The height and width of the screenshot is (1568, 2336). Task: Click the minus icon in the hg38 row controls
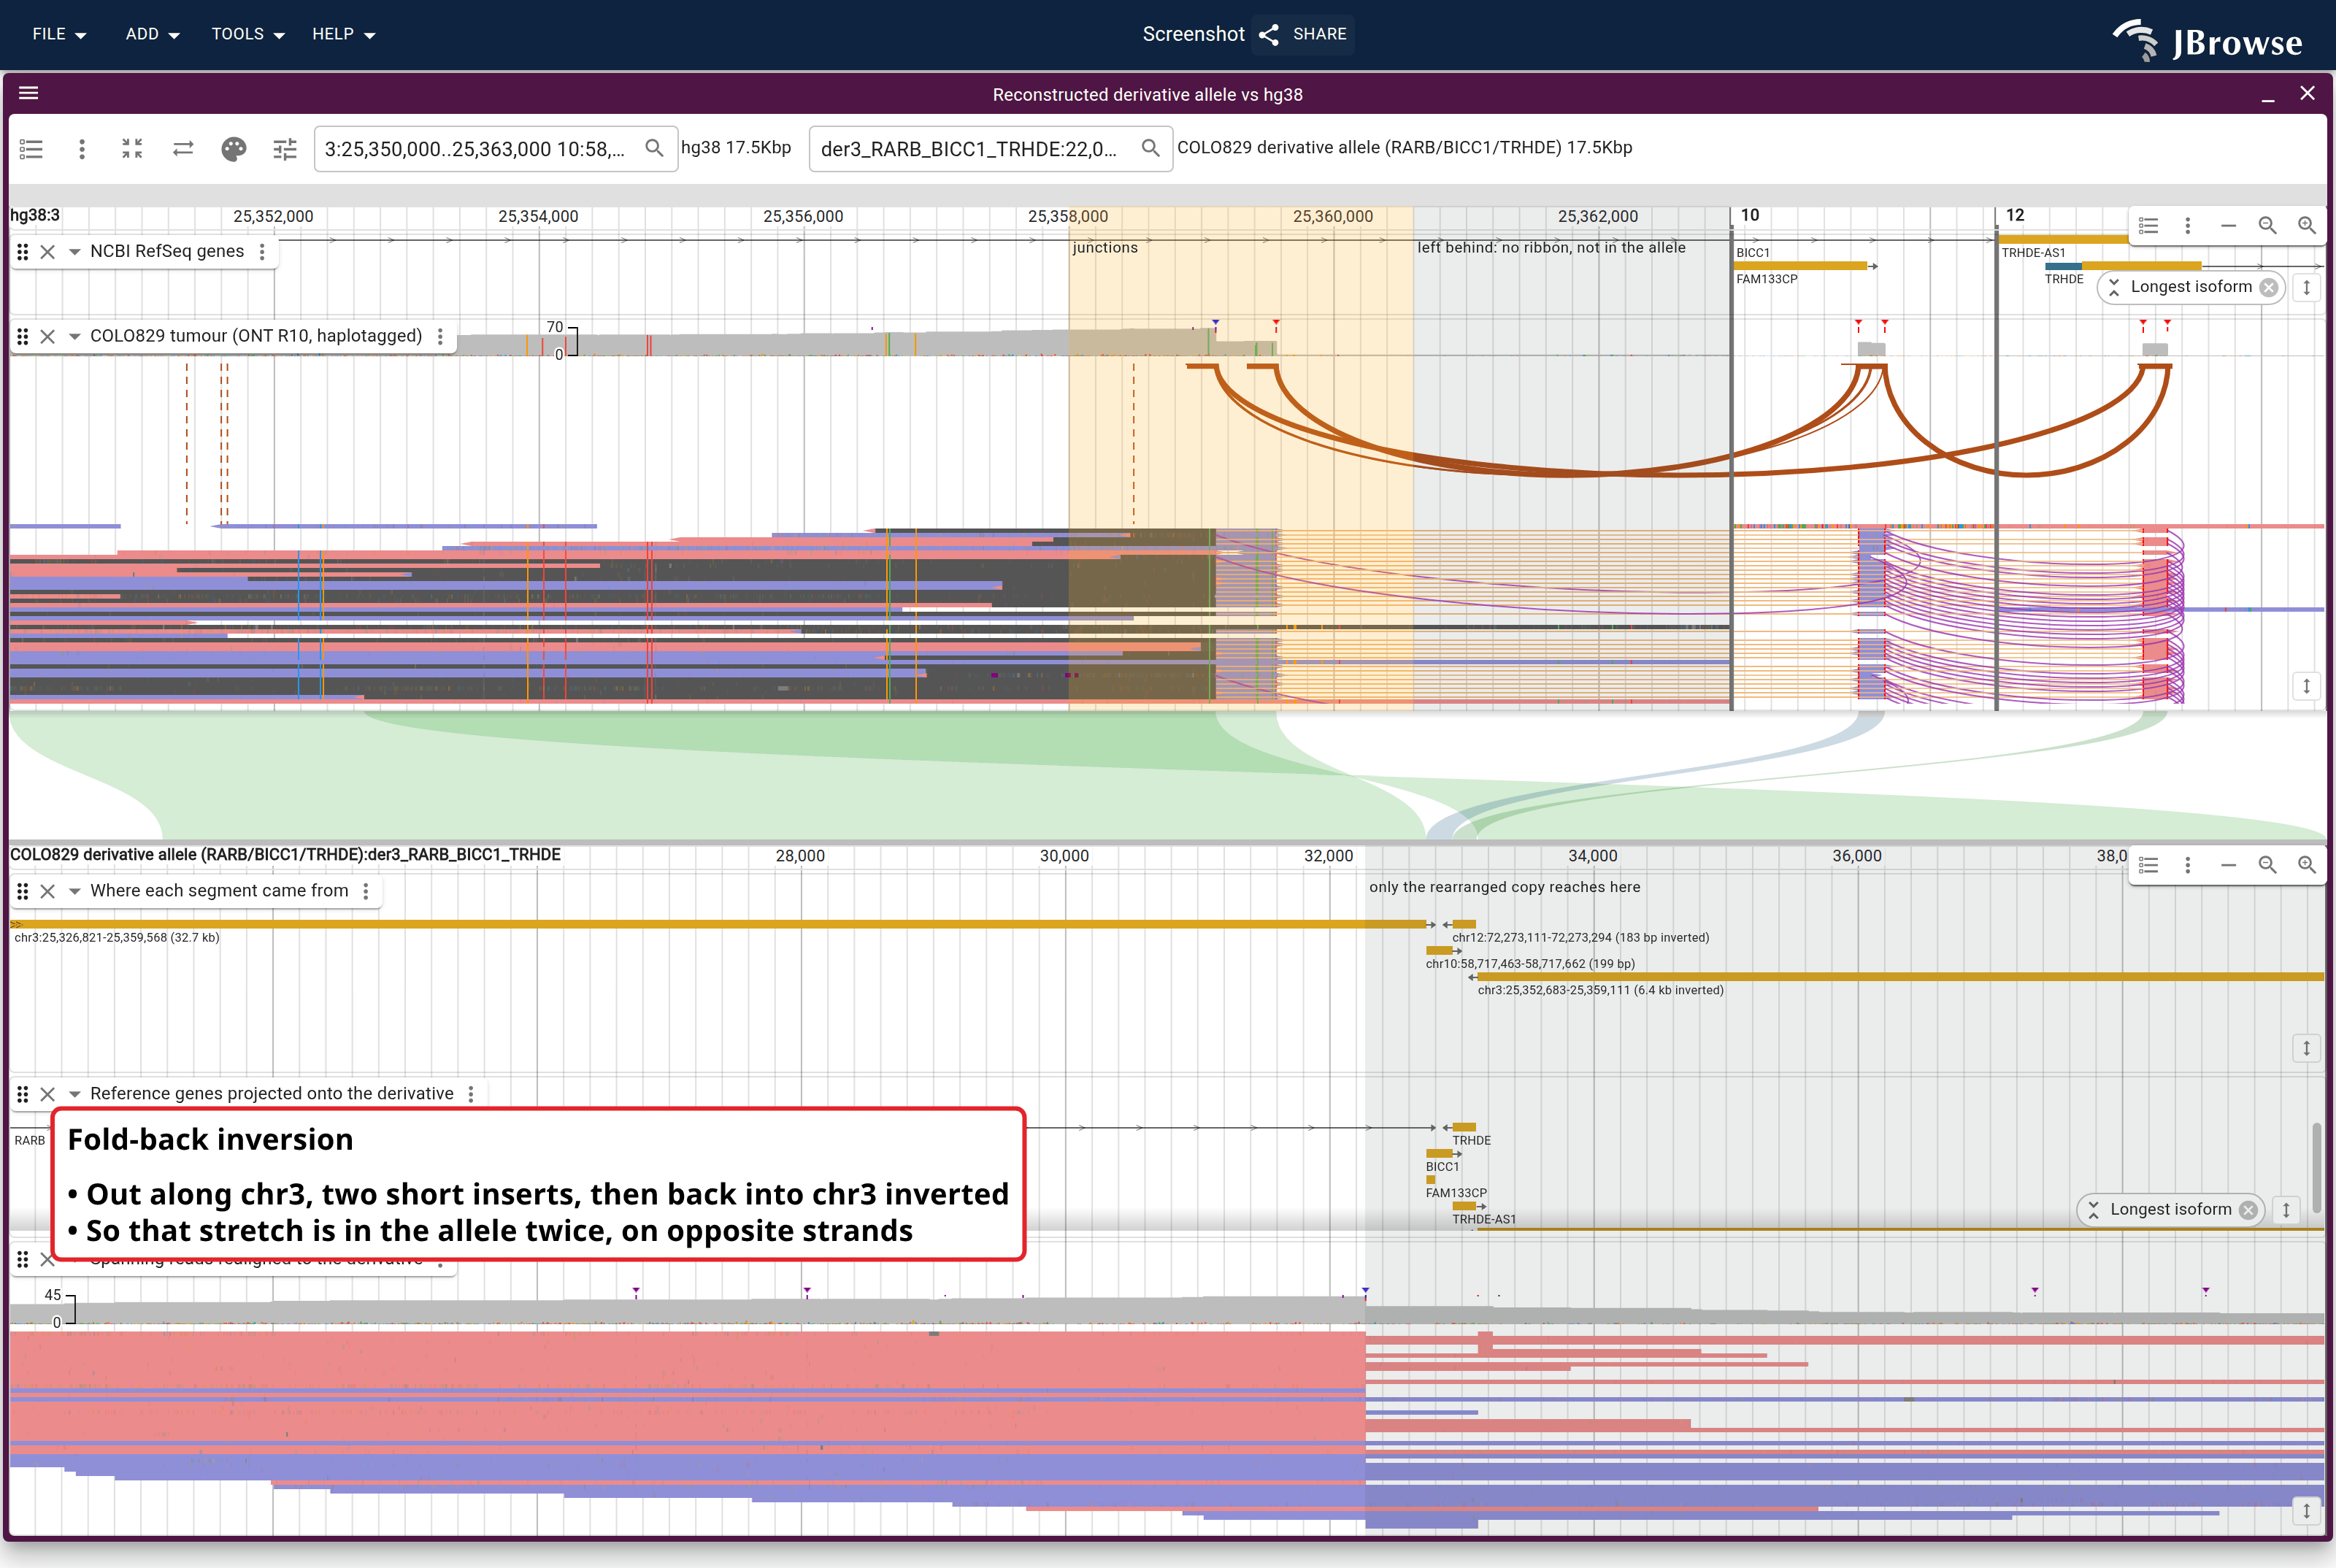2228,226
